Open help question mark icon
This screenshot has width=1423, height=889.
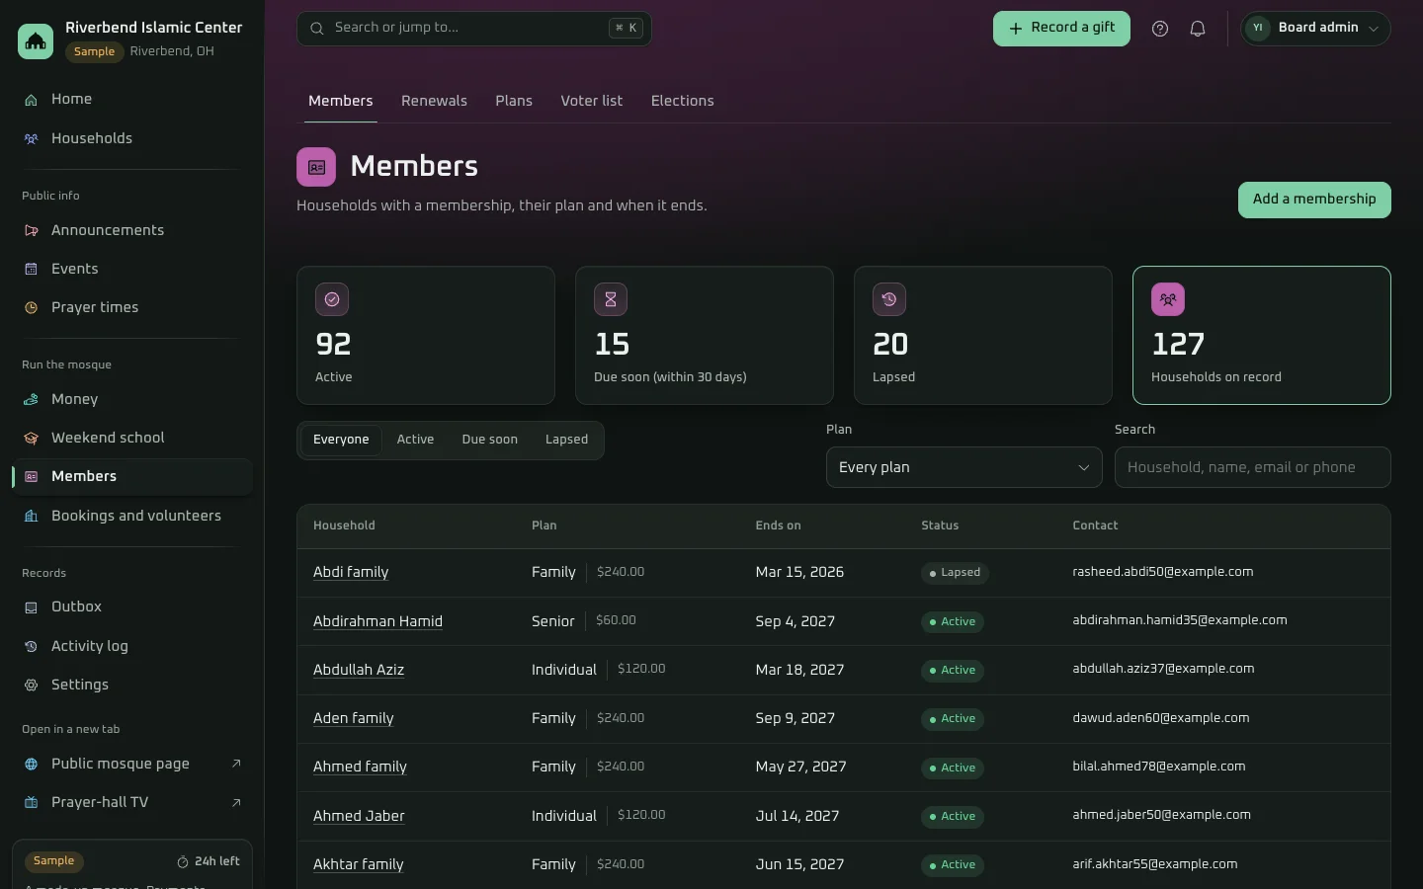[1160, 29]
